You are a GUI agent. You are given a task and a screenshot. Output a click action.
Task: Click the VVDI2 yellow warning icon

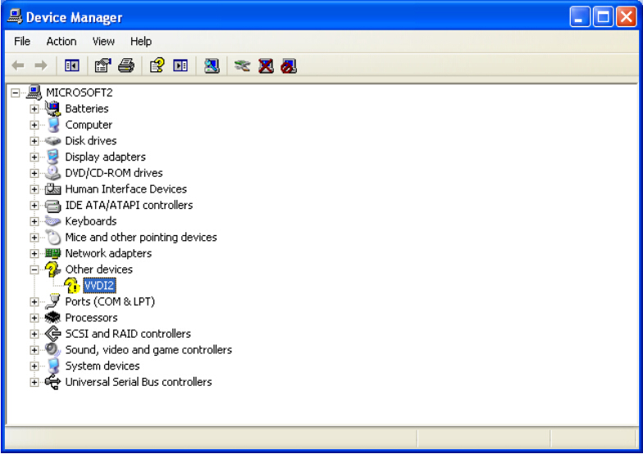point(72,285)
